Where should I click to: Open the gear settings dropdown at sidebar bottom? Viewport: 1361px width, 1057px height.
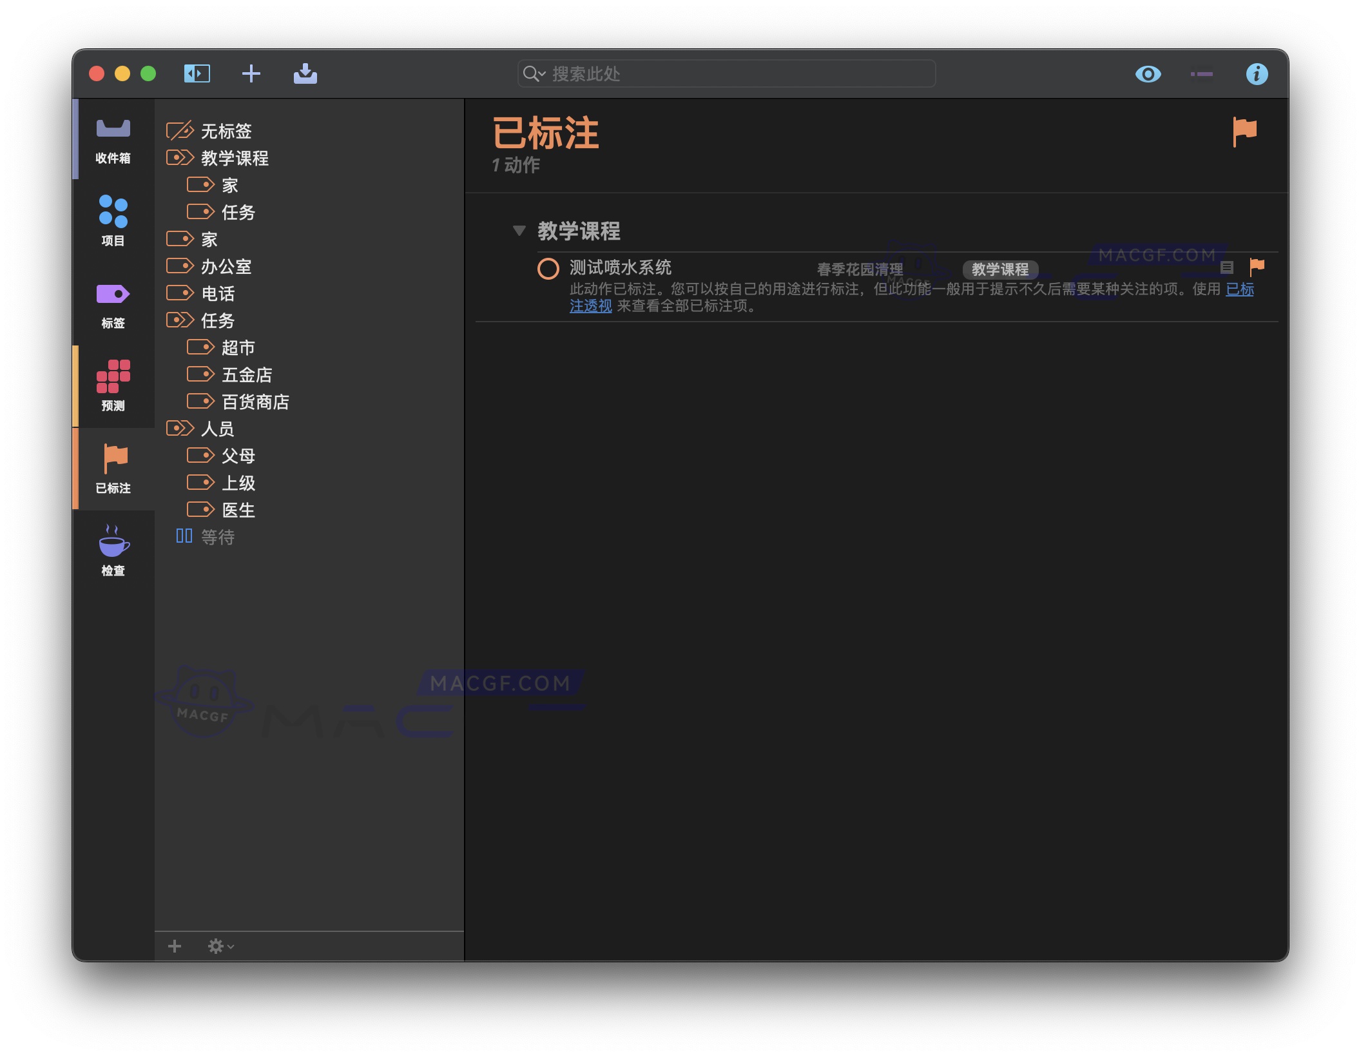click(218, 945)
